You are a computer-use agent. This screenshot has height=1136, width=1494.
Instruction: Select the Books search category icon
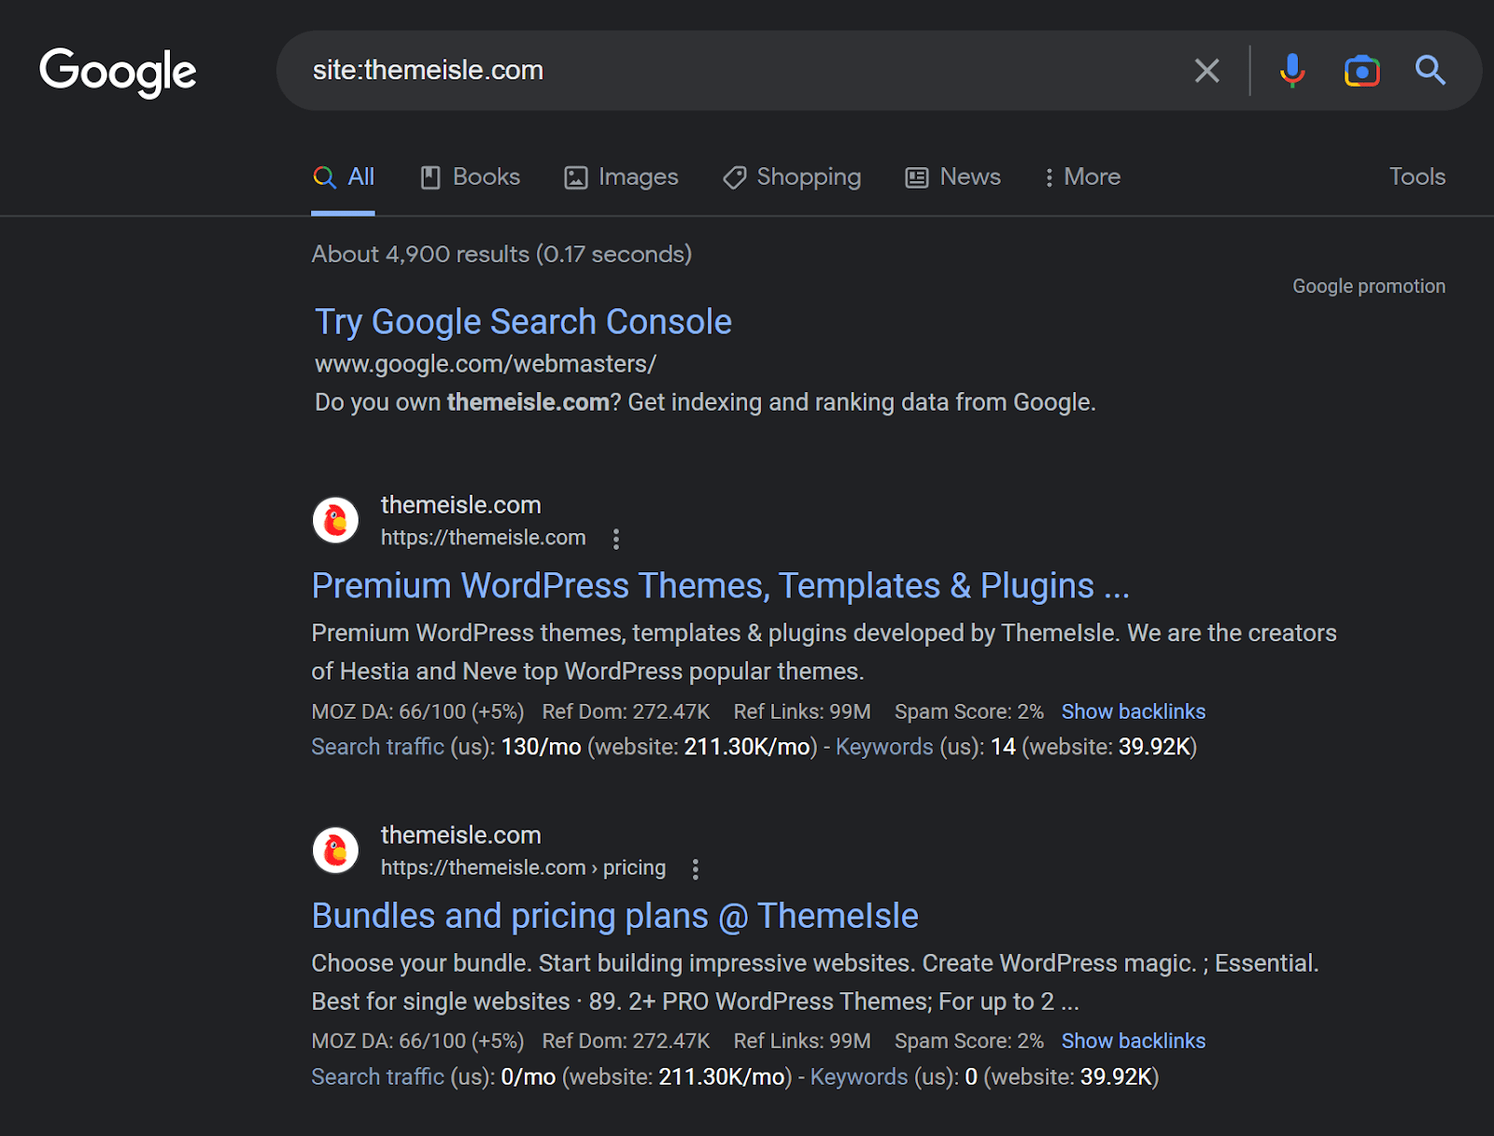[x=430, y=176]
